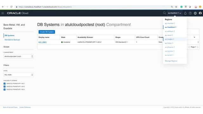Image resolution: width=203 pixels, height=114 pixels.
Task: Bookmark the page with the star icon
Action: [x=176, y=7]
